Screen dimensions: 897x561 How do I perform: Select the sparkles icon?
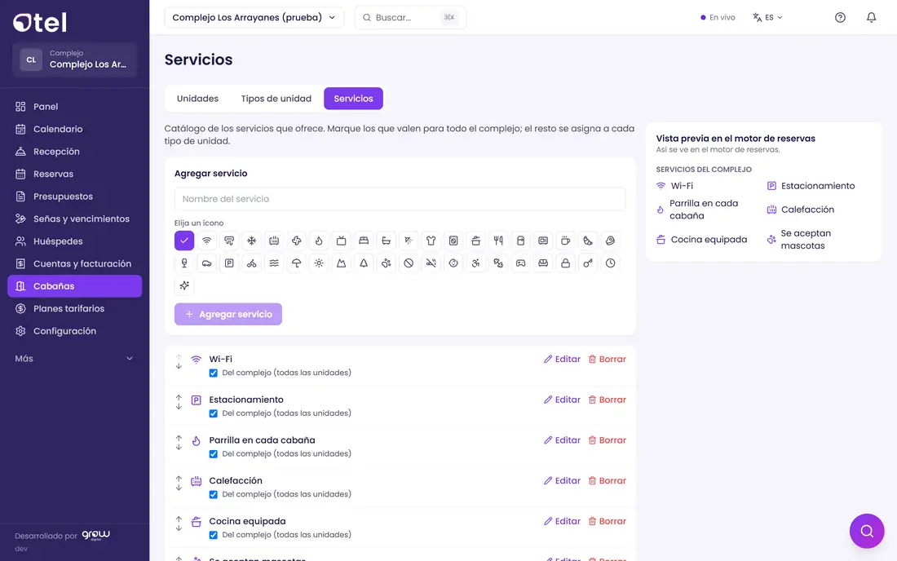point(184,285)
